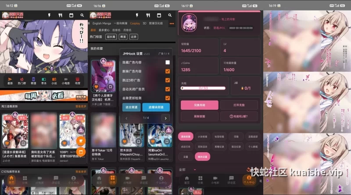Tap orange floating calendar button
This screenshot has width=351, height=195.
coord(81,152)
